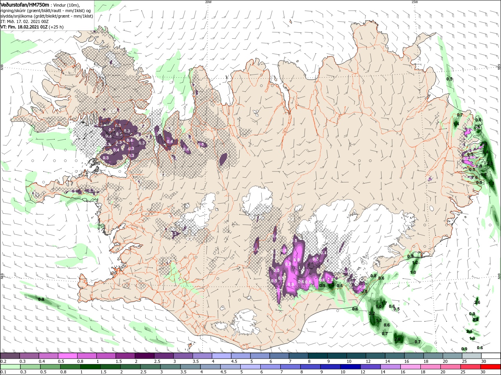
Task: Click the snow scale swatch starting at 25
Action: tap(471, 356)
